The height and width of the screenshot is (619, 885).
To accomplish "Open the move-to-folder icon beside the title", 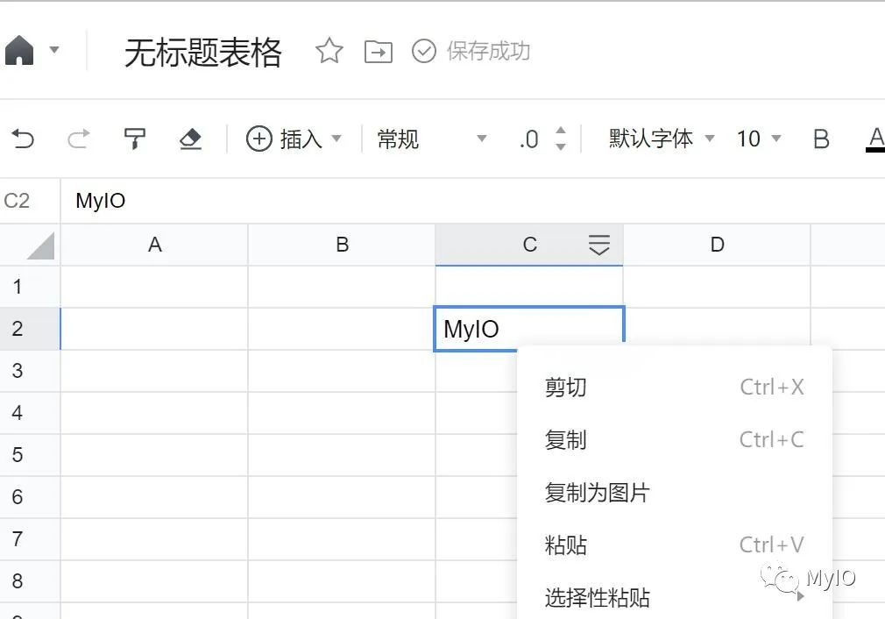I will point(378,52).
